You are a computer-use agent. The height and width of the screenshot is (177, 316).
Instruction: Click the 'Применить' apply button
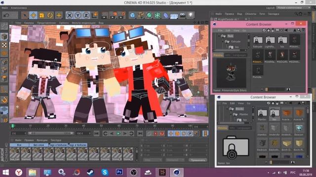tap(198, 160)
